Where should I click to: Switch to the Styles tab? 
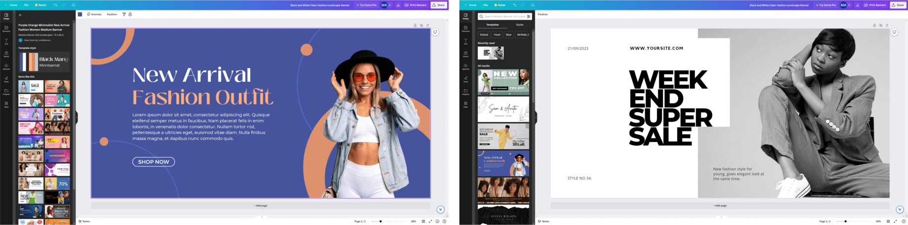520,25
